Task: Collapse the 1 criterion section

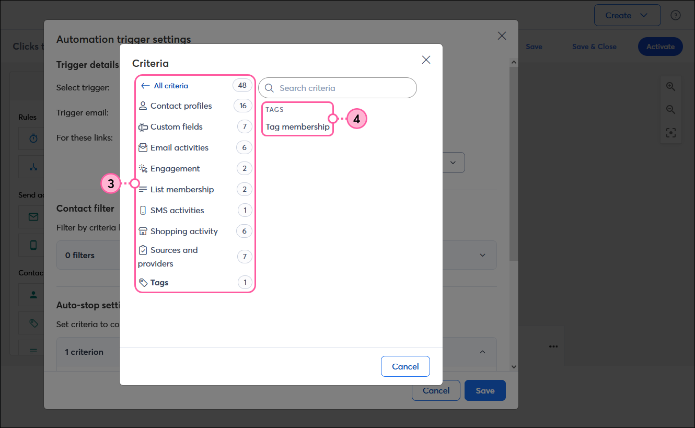Action: 482,352
